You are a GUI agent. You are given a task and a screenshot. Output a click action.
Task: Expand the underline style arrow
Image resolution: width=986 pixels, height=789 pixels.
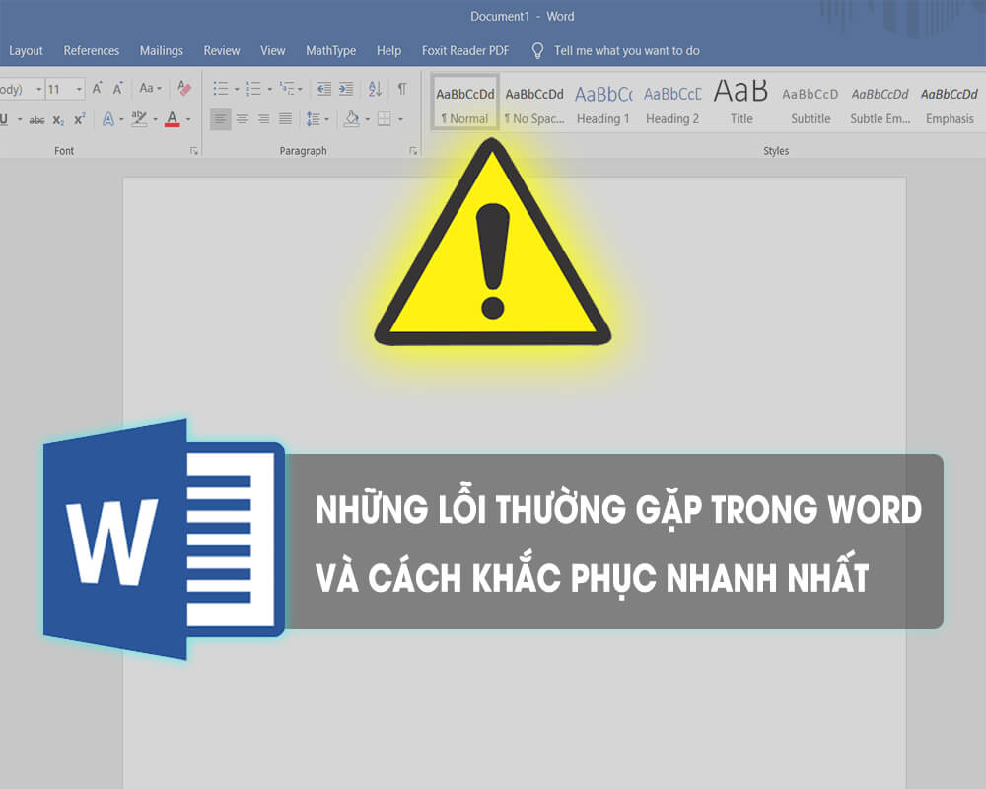click(x=20, y=119)
